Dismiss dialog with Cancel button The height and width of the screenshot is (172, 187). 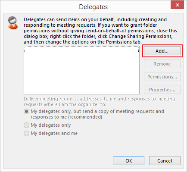click(x=165, y=161)
